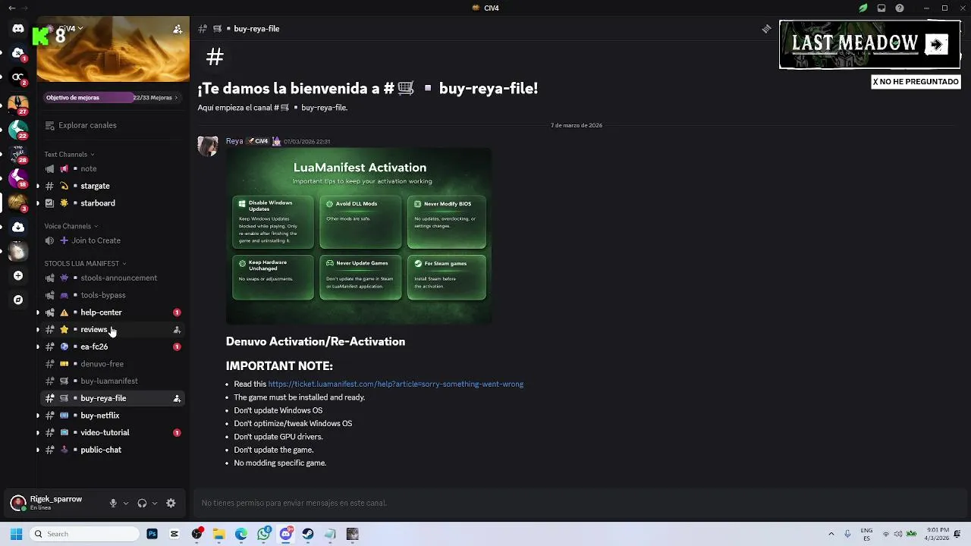The height and width of the screenshot is (546, 971).
Task: Click green leaf icon in title bar
Action: (863, 8)
